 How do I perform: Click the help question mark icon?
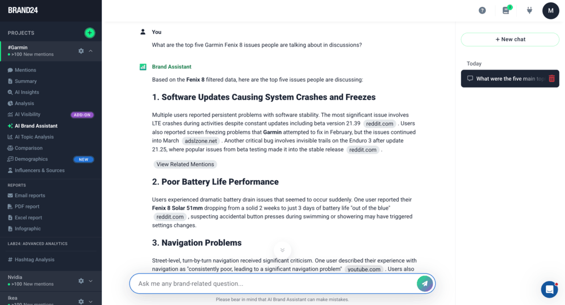pos(482,10)
